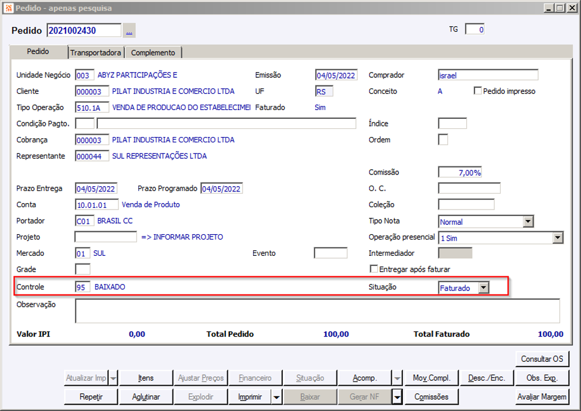Open the Comissões button

pyautogui.click(x=431, y=397)
